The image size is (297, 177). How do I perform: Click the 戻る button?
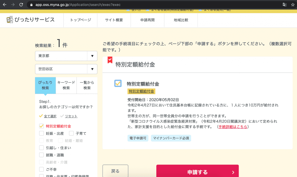(115, 171)
